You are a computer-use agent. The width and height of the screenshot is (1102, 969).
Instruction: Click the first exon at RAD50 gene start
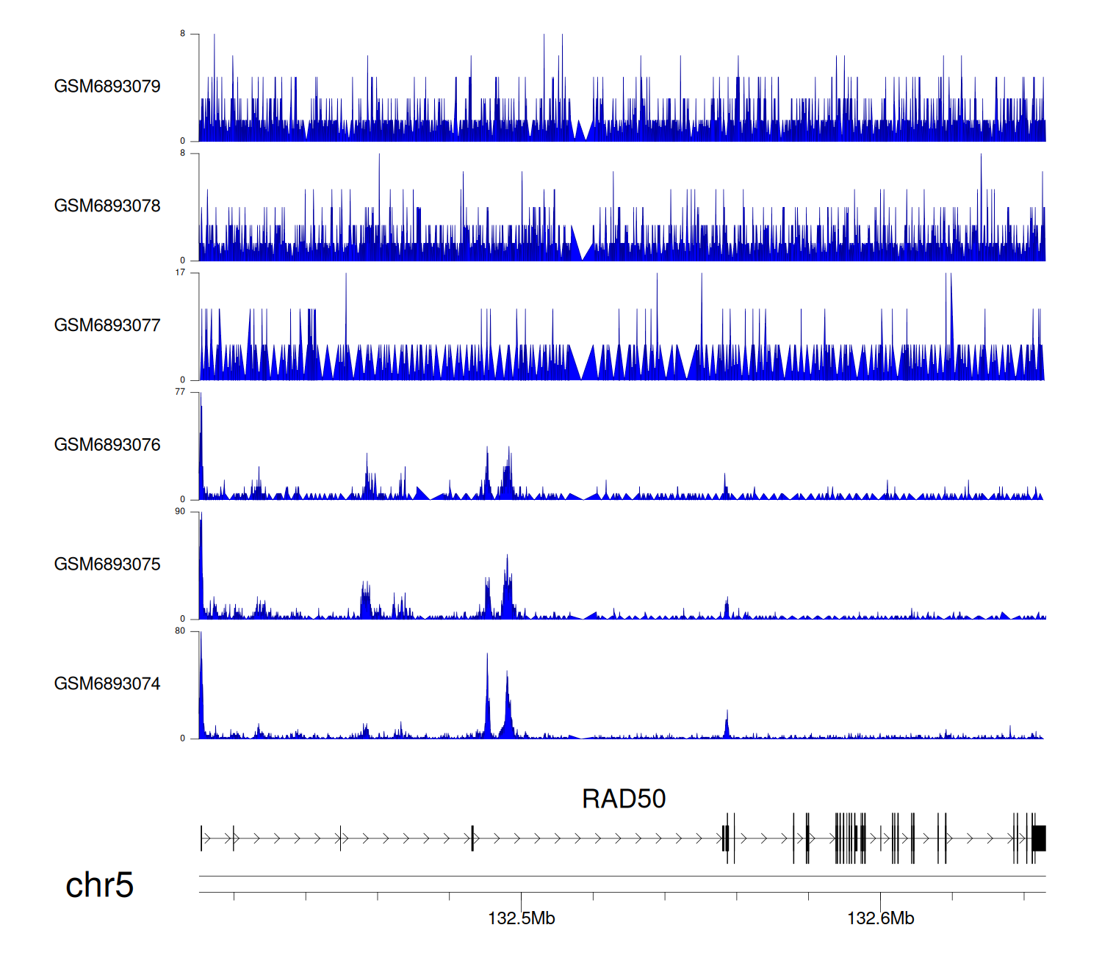click(201, 838)
